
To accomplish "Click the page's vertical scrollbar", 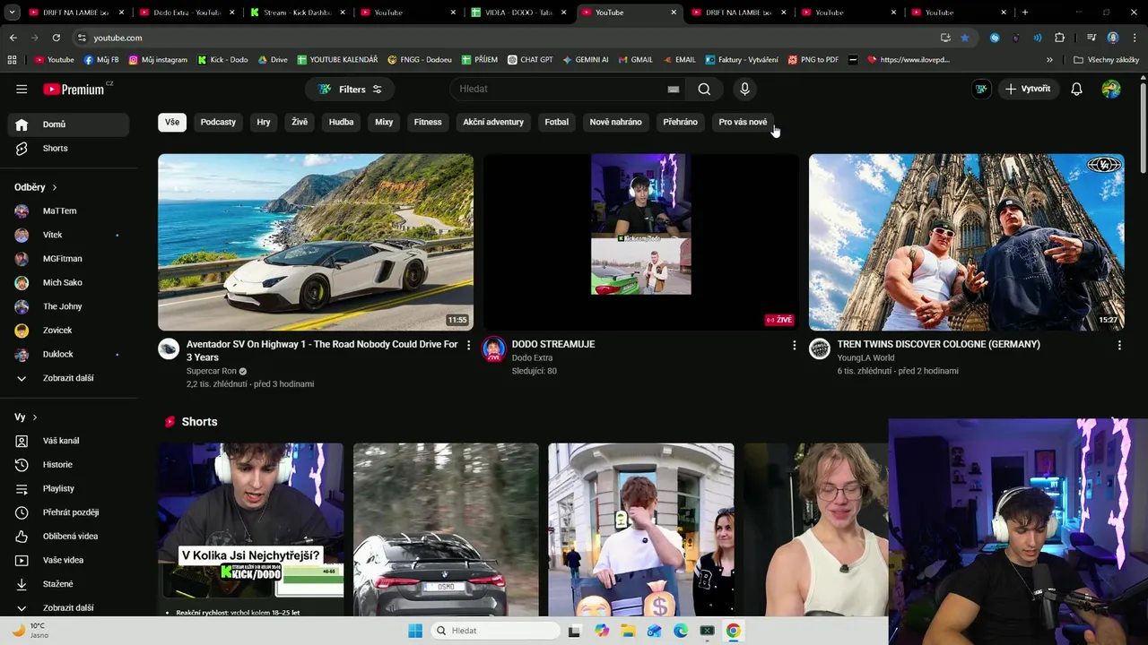I will pyautogui.click(x=1144, y=127).
